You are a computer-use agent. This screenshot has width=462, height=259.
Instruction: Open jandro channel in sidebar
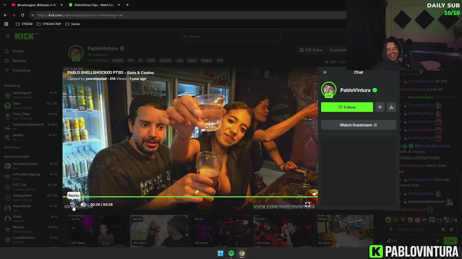tap(31, 137)
